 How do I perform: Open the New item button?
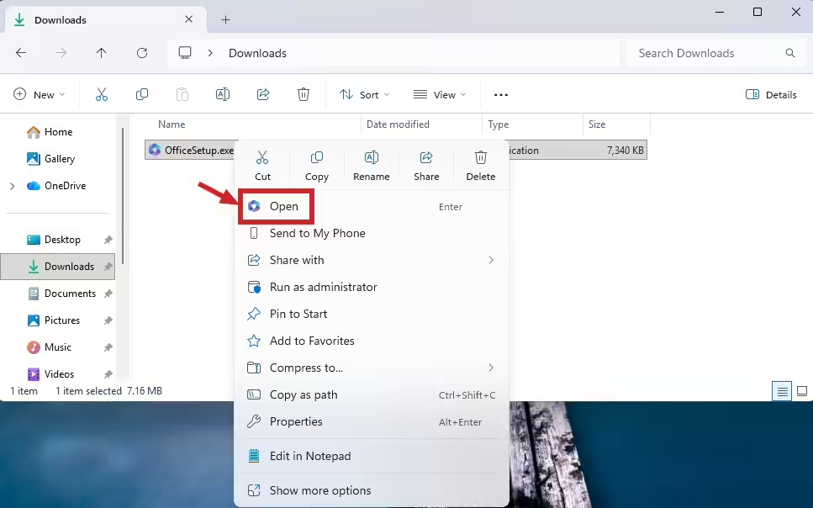(x=40, y=95)
